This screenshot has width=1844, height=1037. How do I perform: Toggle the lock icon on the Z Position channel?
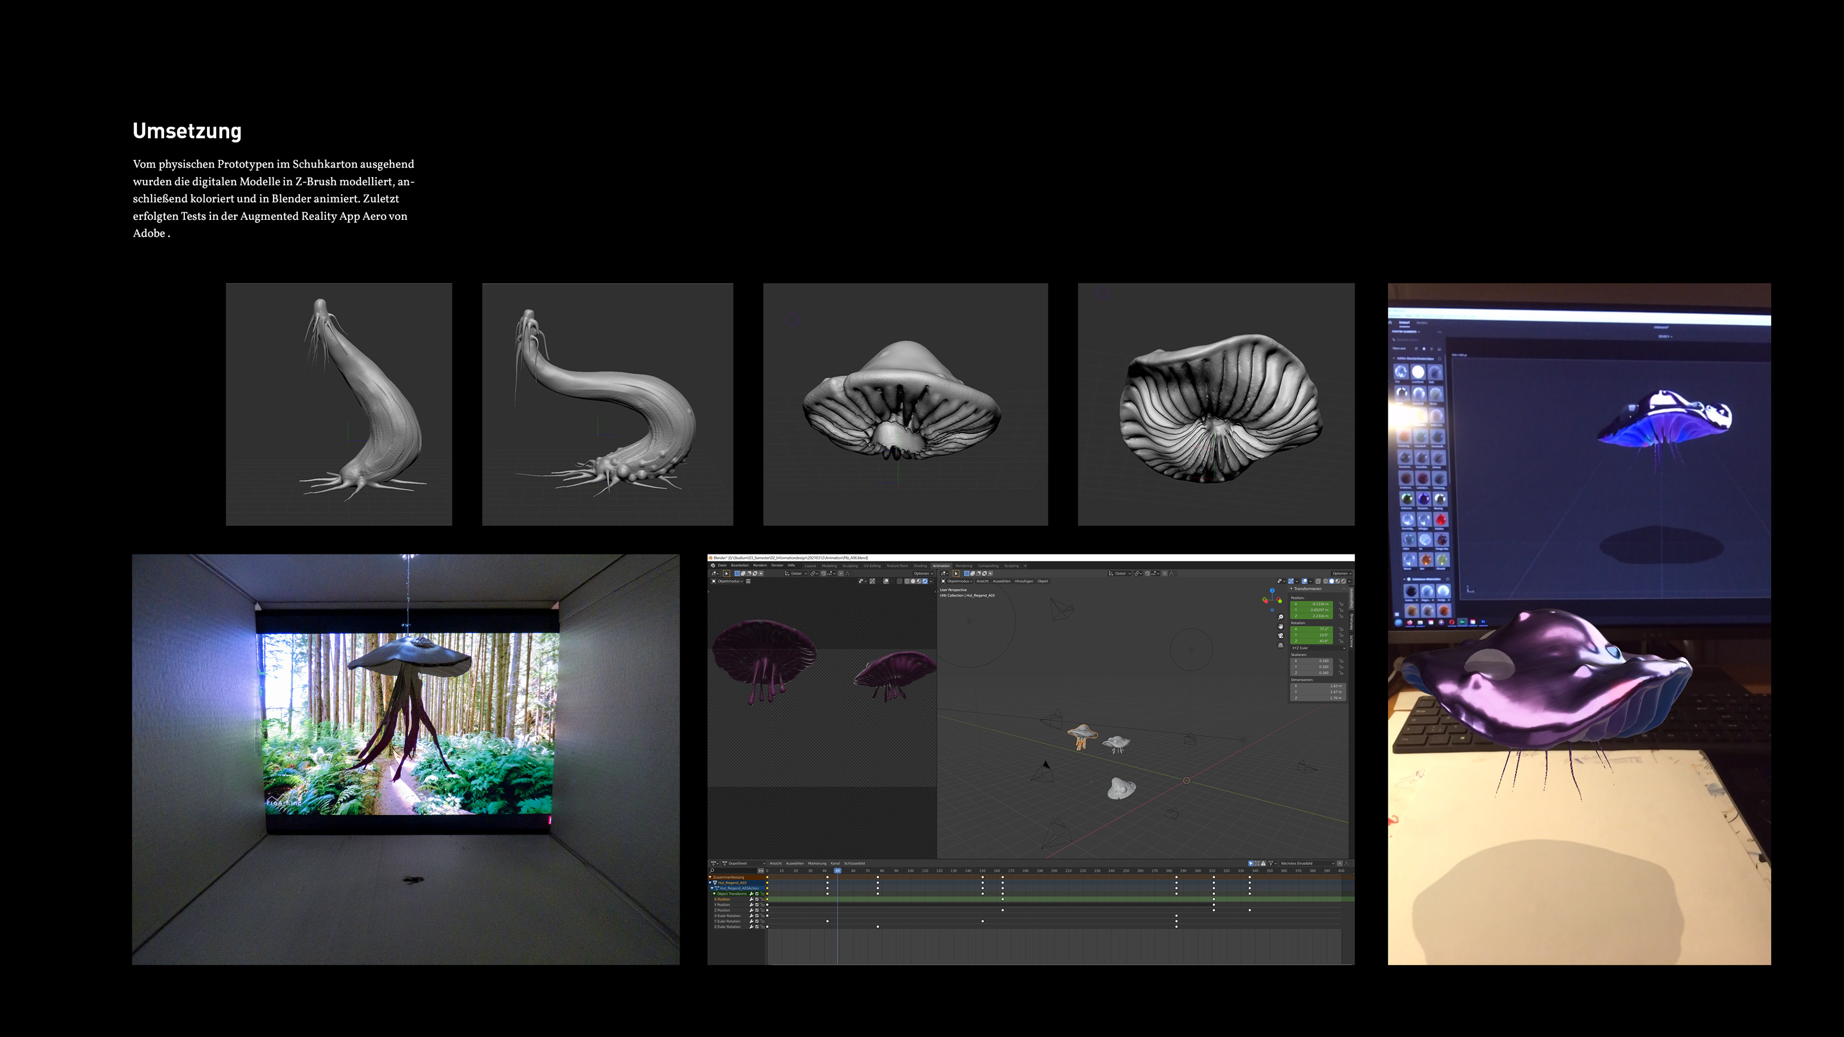click(763, 910)
